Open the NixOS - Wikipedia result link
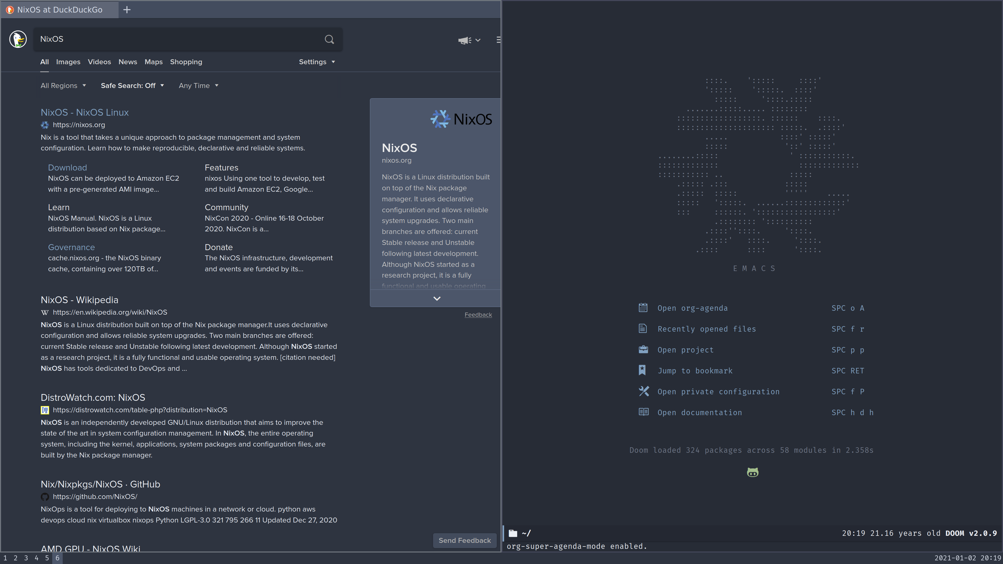 (x=79, y=300)
